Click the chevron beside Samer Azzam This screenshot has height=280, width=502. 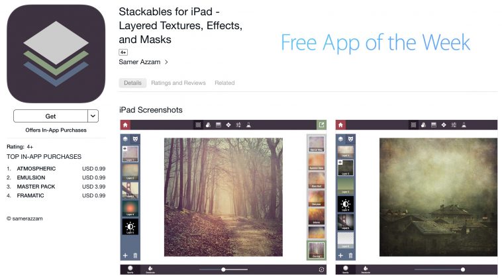(166, 62)
